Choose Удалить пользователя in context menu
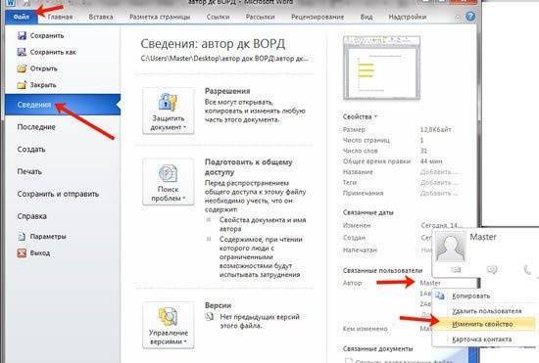The height and width of the screenshot is (363, 539). pos(487,311)
